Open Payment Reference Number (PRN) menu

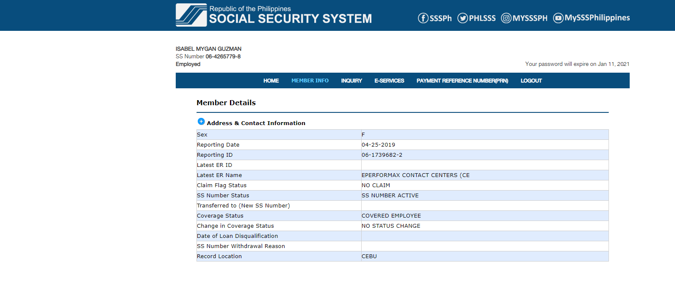click(x=462, y=81)
